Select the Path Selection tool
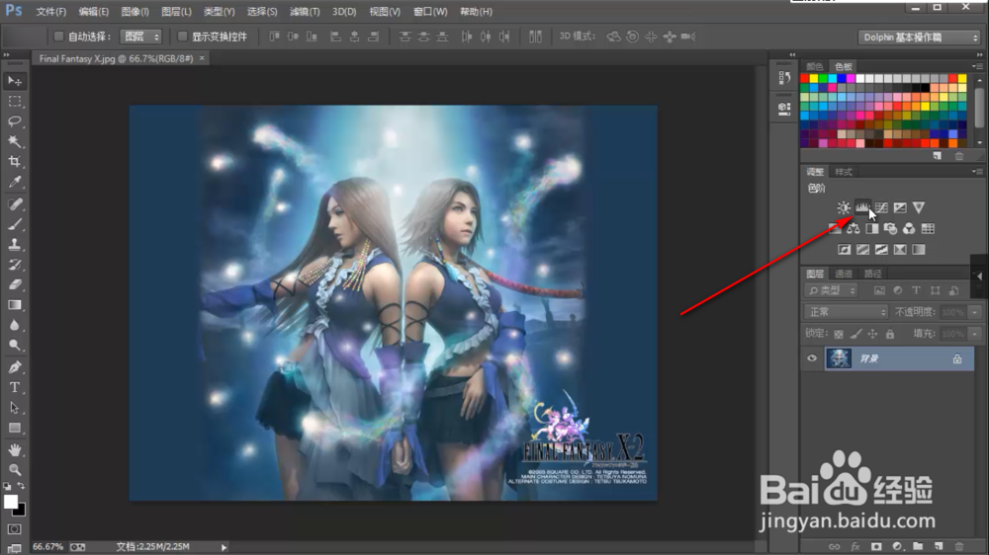 click(x=15, y=408)
